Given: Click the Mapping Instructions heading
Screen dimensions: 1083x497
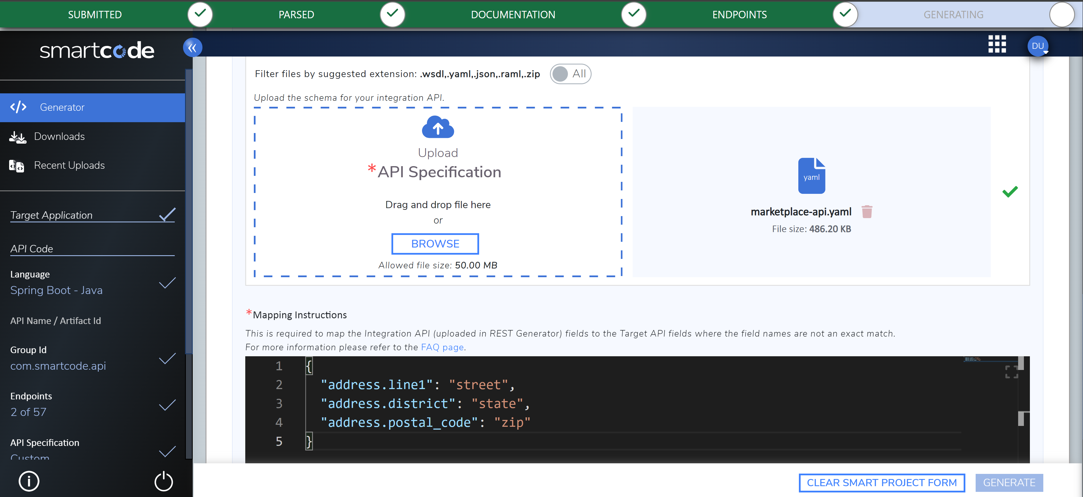Looking at the screenshot, I should 299,315.
